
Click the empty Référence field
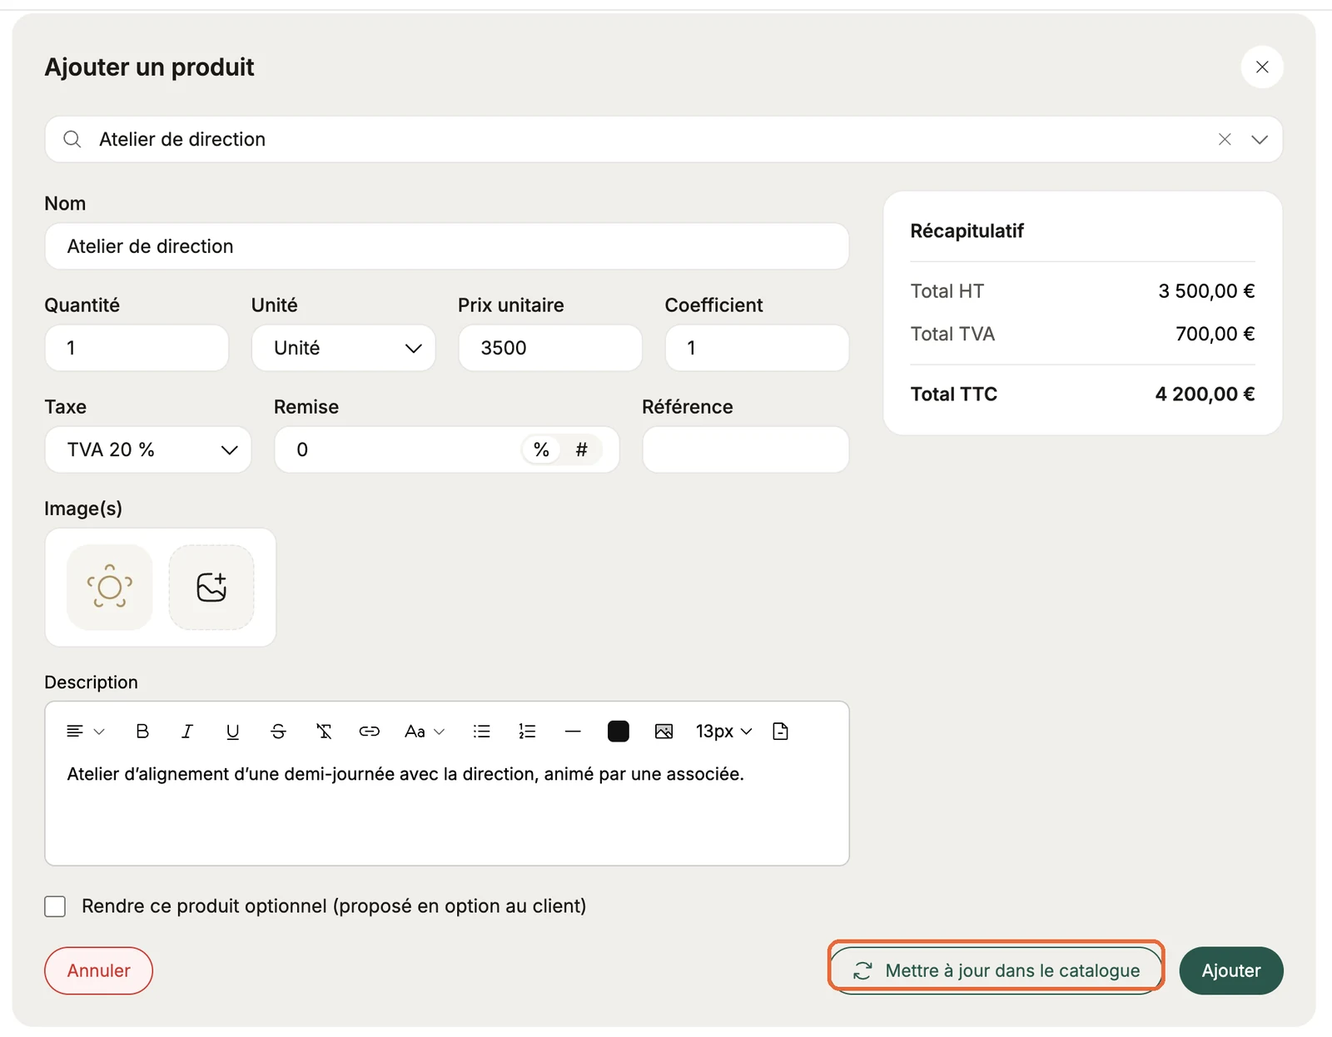point(746,450)
